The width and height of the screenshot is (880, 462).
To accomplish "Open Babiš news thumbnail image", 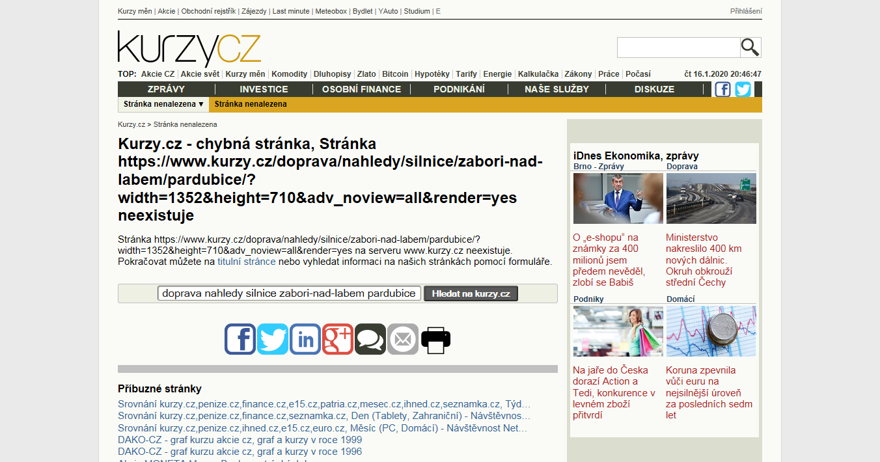I will [618, 198].
